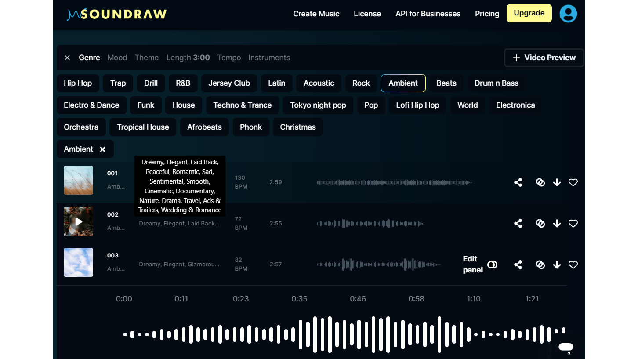Pick the Orchestra genre
The height and width of the screenshot is (359, 638).
pos(81,127)
